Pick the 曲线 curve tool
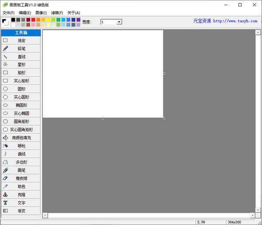Screen dimensions: 262x225 tap(21, 154)
